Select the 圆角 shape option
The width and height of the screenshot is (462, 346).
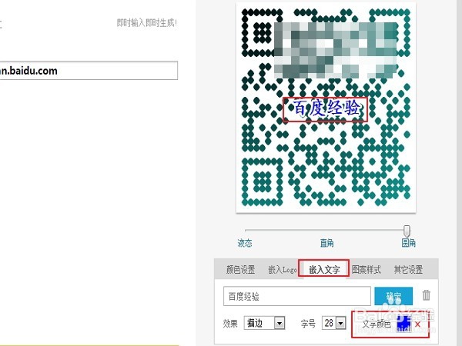(x=408, y=243)
